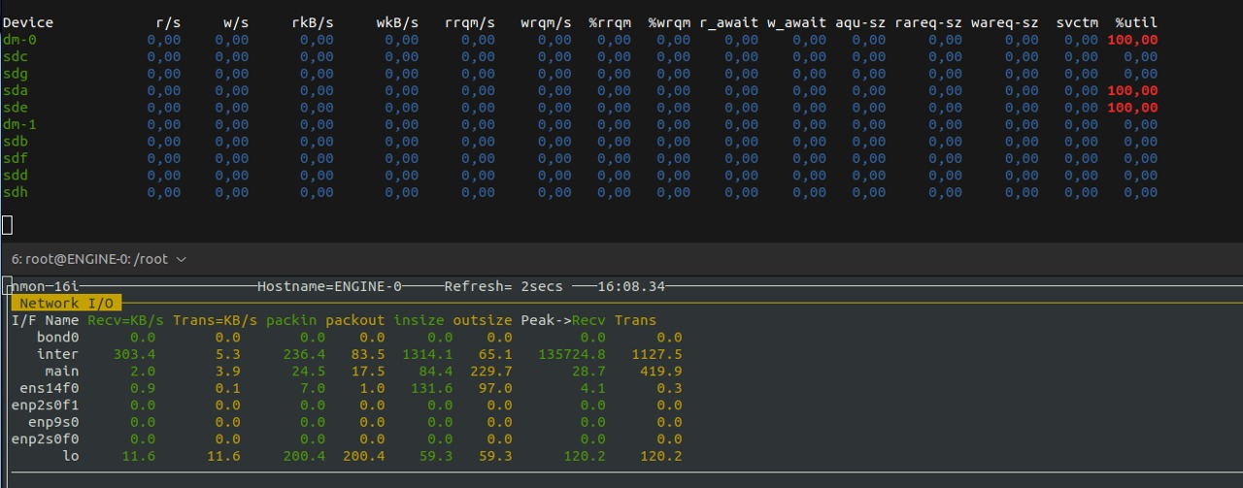Image resolution: width=1243 pixels, height=488 pixels.
Task: Click the enp2s0f1 interface name
Action: [46, 406]
